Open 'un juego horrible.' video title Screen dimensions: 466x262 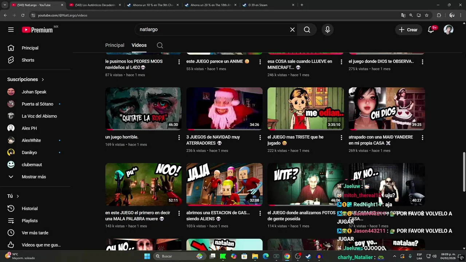(122, 137)
